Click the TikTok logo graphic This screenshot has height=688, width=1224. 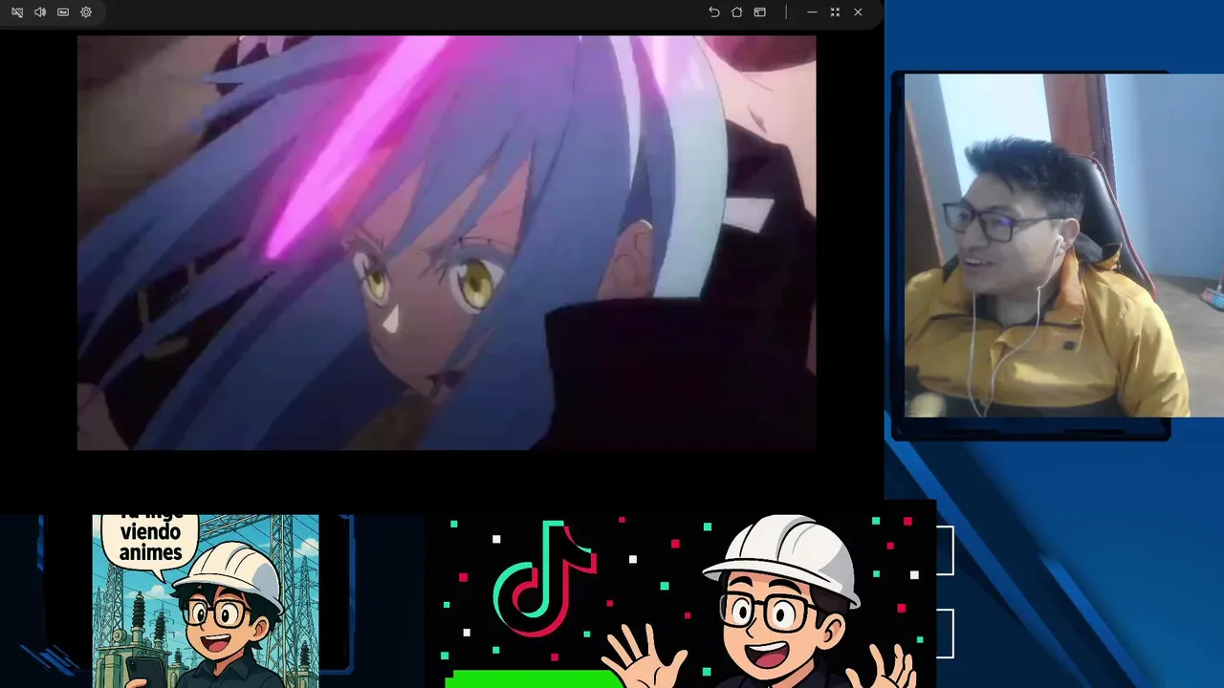pos(544,579)
